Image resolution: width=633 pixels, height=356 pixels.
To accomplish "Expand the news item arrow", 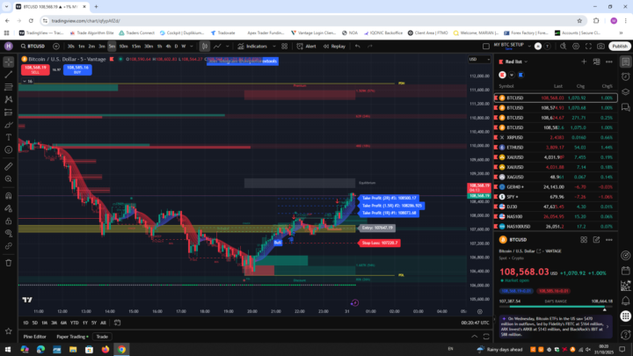I will (x=608, y=326).
